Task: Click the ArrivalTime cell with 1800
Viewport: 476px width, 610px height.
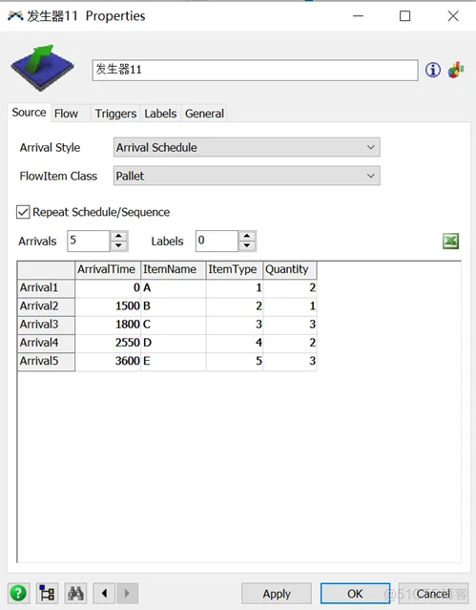Action: [108, 325]
